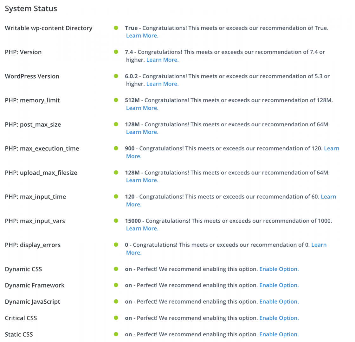The width and height of the screenshot is (355, 342).
Task: Open Learn More link for PHP upload_max_filesize
Action: [x=142, y=180]
